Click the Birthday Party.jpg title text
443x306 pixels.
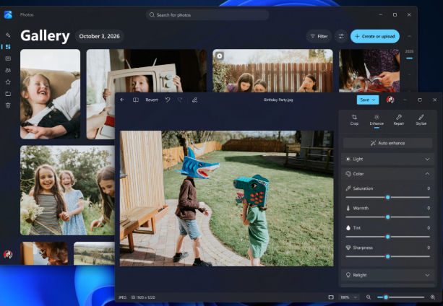[278, 100]
